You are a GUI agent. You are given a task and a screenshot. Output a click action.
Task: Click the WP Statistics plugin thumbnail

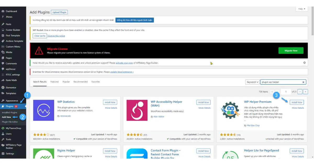tap(44, 110)
